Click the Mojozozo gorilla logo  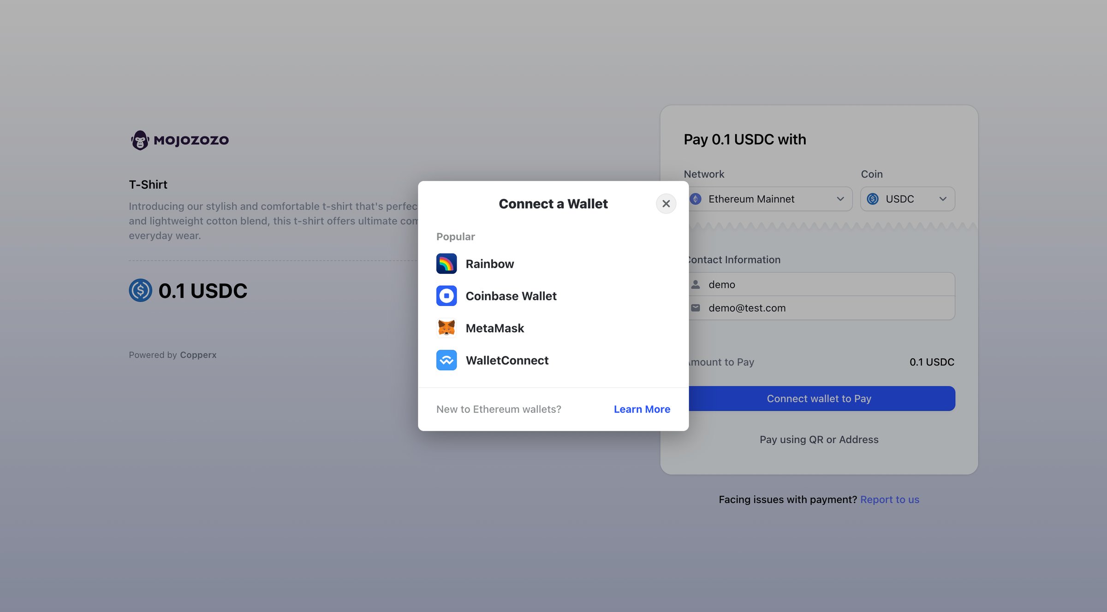[x=140, y=140]
